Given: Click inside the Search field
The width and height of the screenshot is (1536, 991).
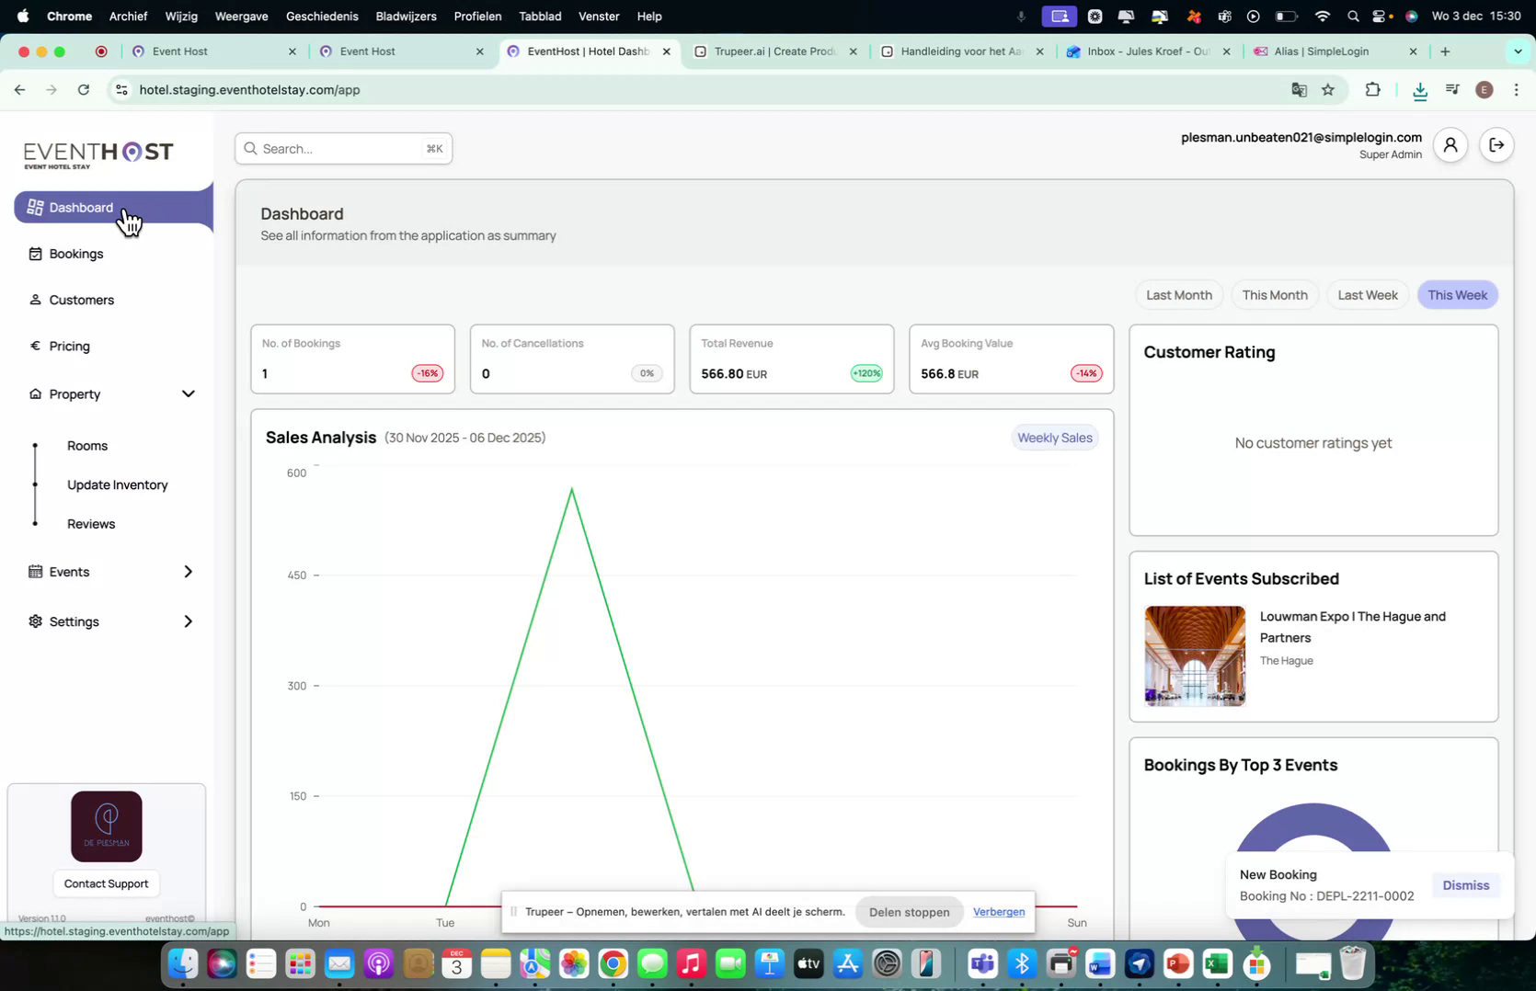Looking at the screenshot, I should (340, 148).
